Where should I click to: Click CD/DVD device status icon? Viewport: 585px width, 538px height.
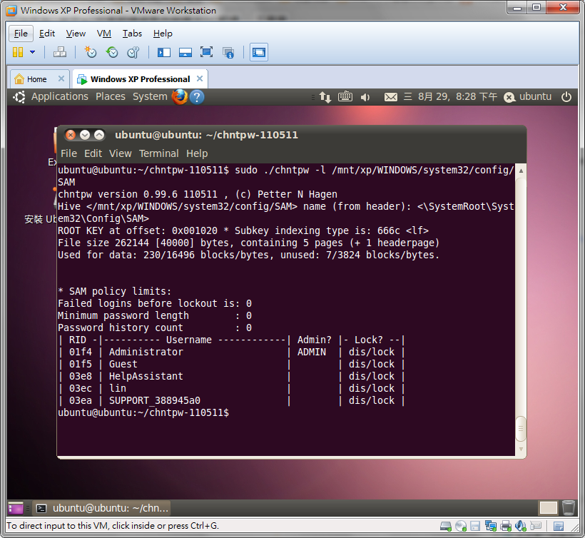click(x=461, y=526)
